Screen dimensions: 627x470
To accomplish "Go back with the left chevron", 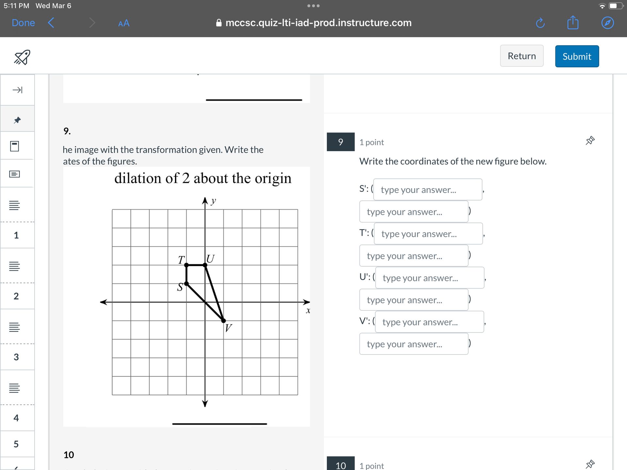I will pos(51,23).
